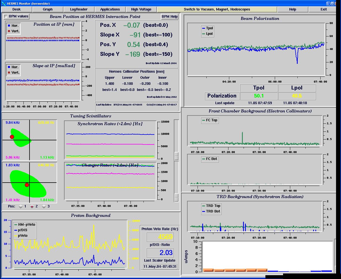Image resolution: width=341 pixels, height=279 pixels.
Task: Click the Tpol polarization value 50.1
Action: (259, 96)
